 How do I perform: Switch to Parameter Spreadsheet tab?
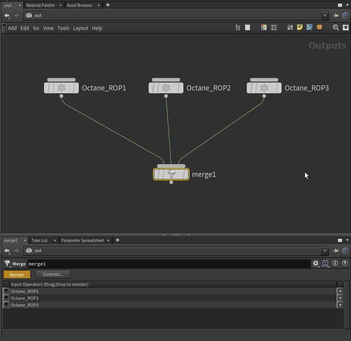point(83,240)
